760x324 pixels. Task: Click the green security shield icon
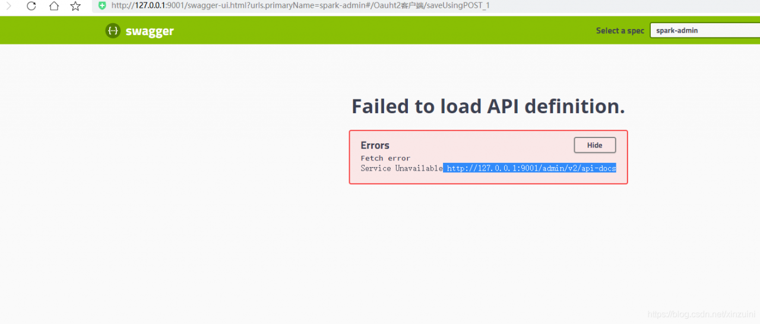click(x=102, y=6)
